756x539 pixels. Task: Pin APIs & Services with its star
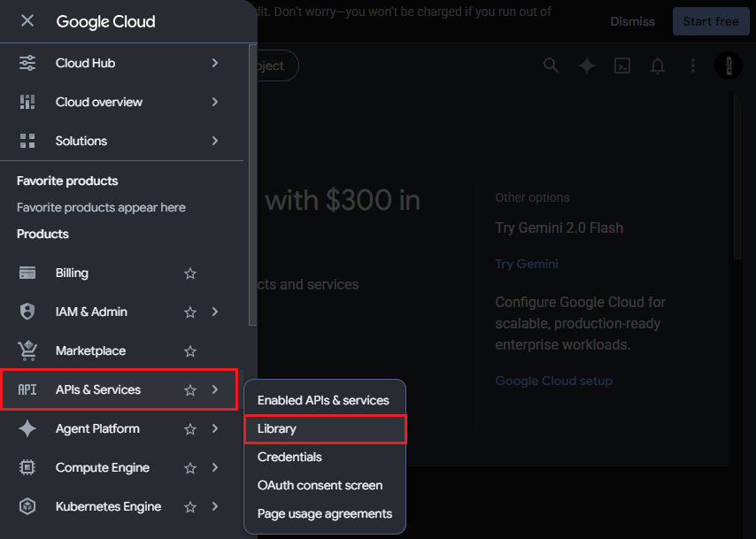[190, 390]
